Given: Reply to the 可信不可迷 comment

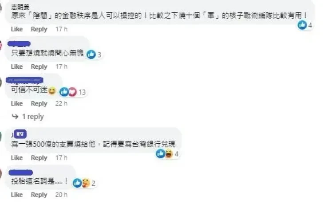Looking at the screenshot, I should (x=39, y=104).
